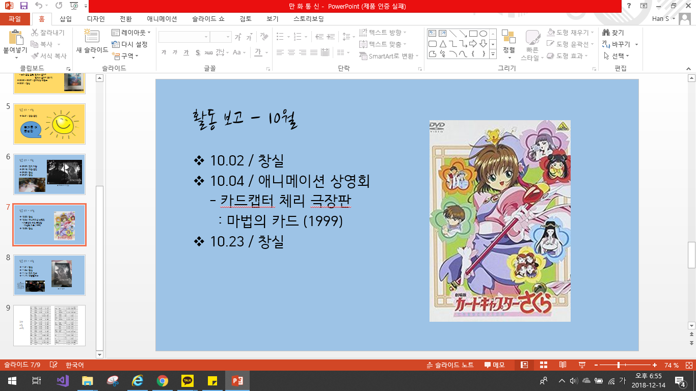Click the Save icon in quick access toolbar

(x=24, y=6)
